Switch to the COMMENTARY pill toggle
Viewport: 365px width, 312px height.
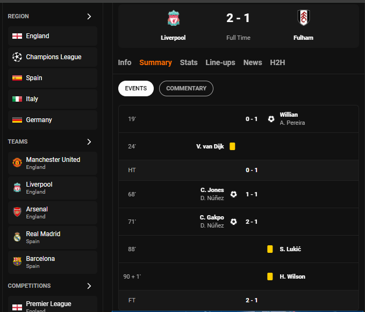coord(186,88)
